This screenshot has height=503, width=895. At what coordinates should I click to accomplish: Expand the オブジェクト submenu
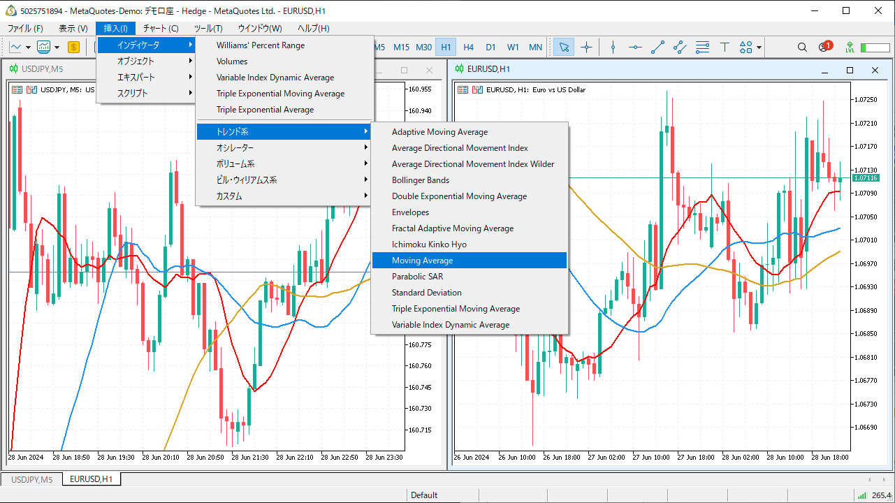pyautogui.click(x=146, y=61)
